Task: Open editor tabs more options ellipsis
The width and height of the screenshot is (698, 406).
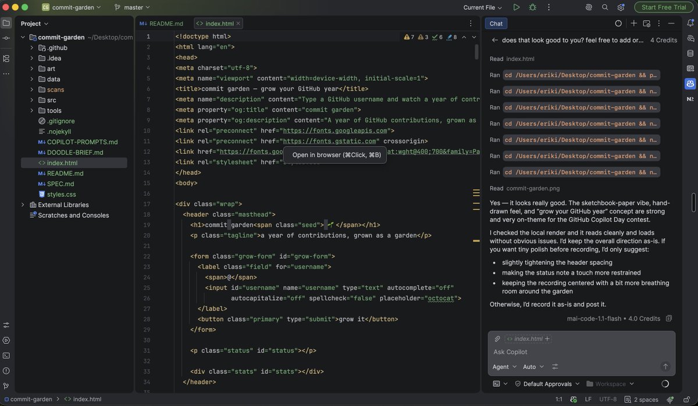Action: [x=471, y=23]
